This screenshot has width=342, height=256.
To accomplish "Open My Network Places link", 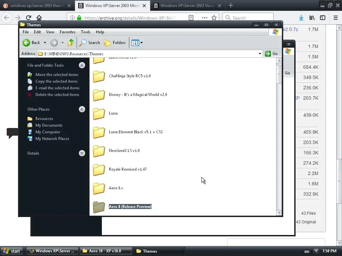I will (52, 139).
